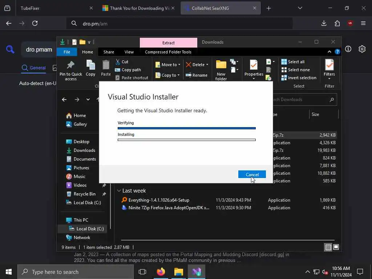The height and width of the screenshot is (279, 372).
Task: Create a New folder from ribbon
Action: (x=221, y=70)
